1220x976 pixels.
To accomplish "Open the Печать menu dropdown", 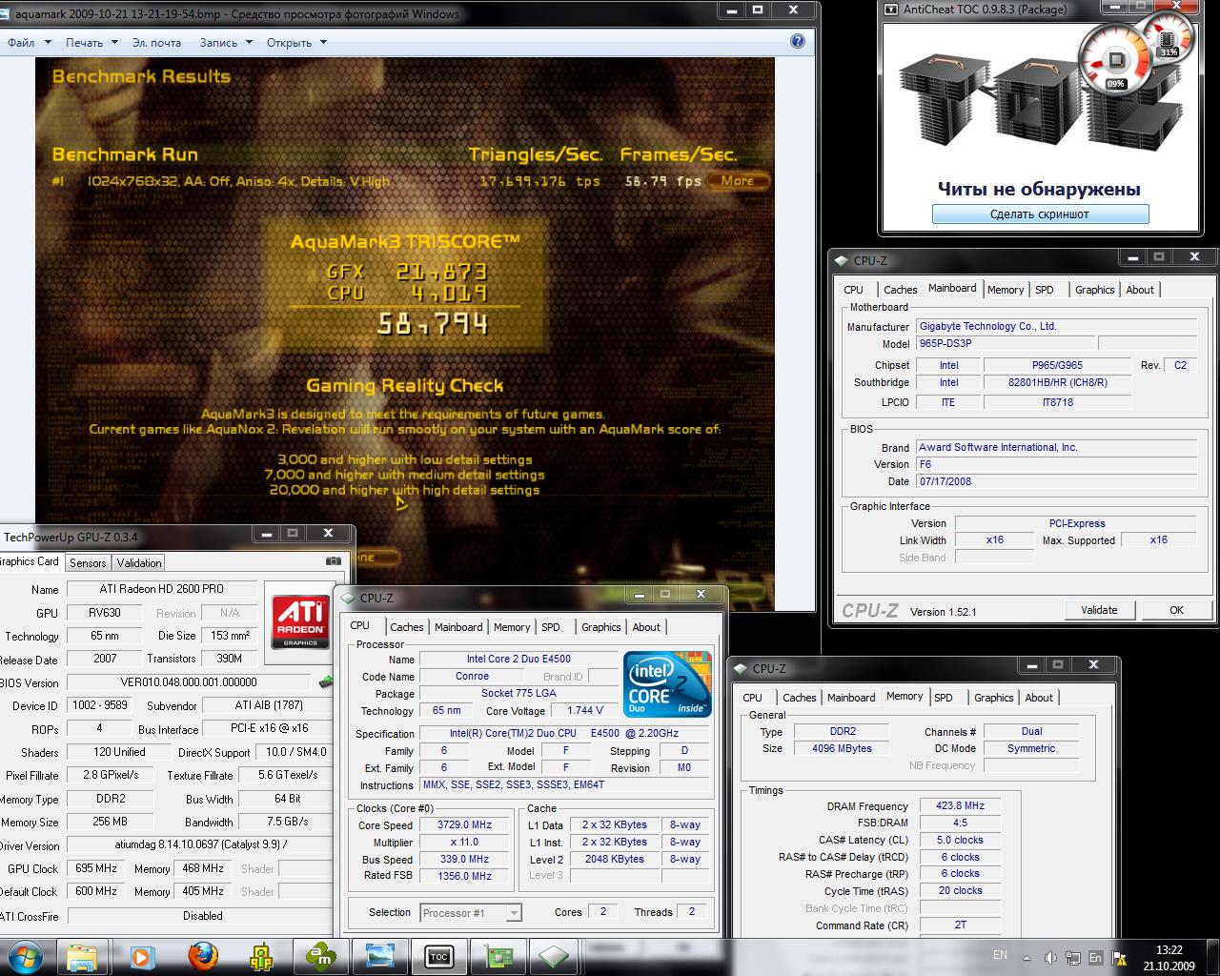I will 91,42.
